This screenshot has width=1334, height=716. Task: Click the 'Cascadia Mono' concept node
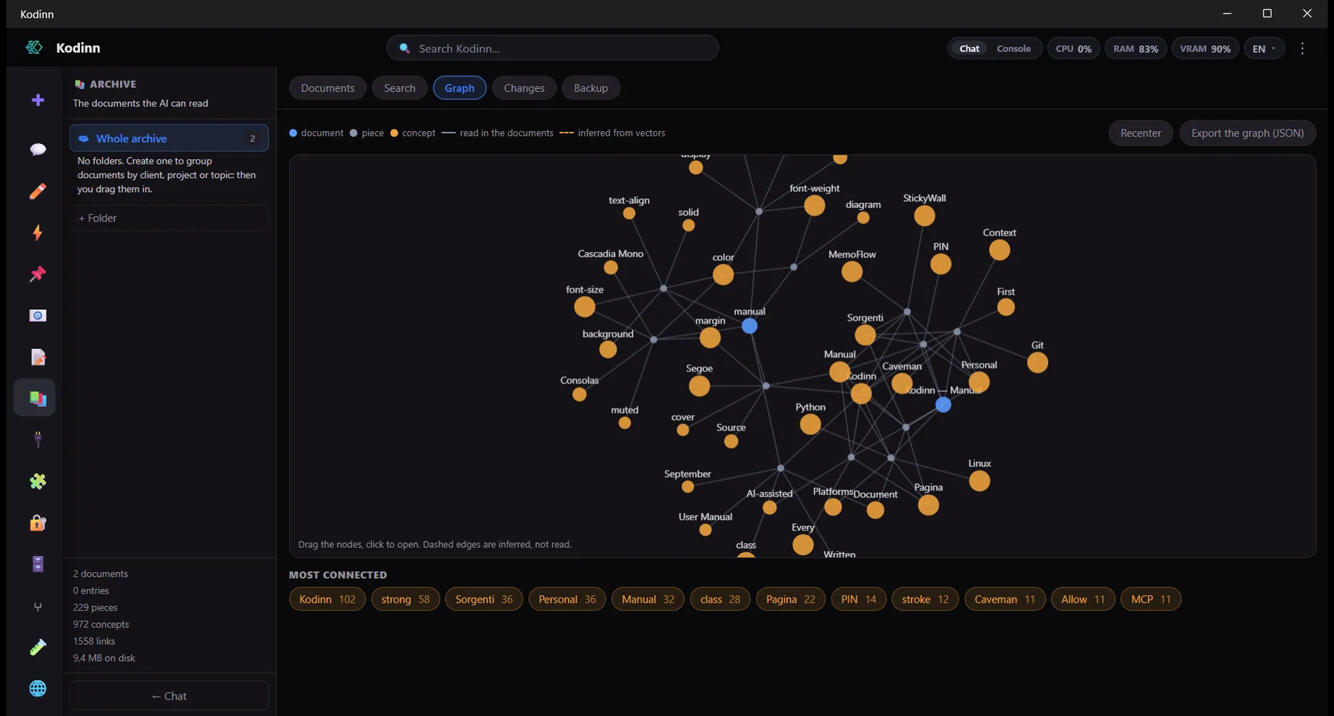coord(611,268)
